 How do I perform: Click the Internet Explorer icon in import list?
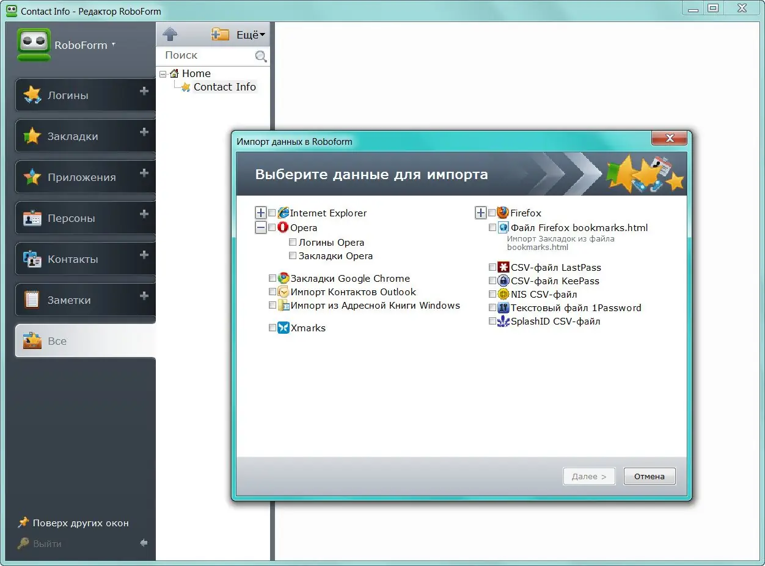(284, 213)
